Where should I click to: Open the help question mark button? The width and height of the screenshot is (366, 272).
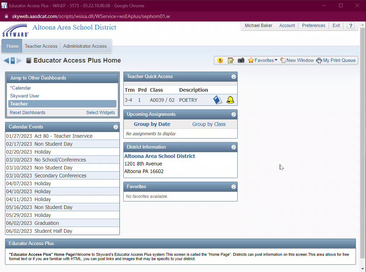[351, 26]
